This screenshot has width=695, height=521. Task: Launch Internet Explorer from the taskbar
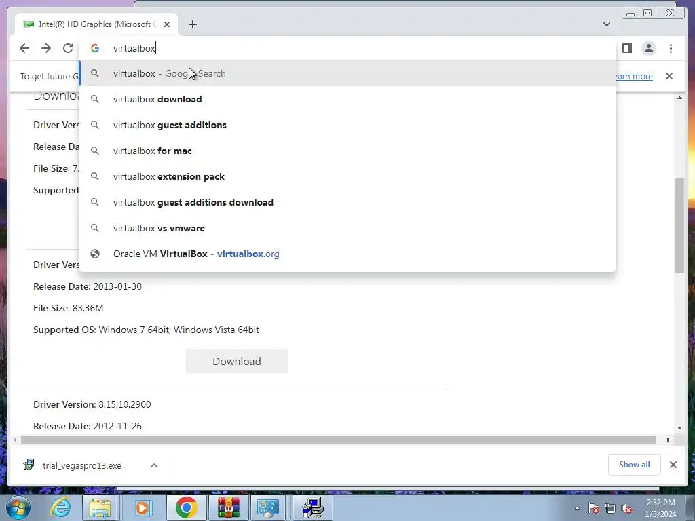(x=60, y=507)
